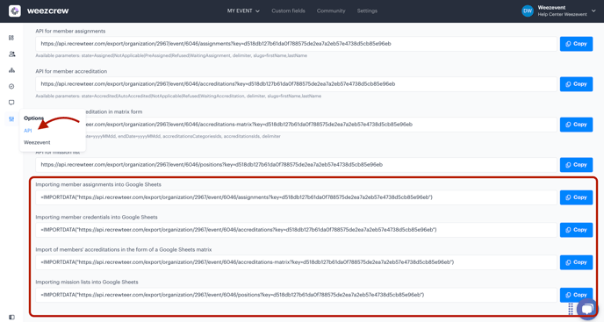The height and width of the screenshot is (322, 604).
Task: Open the messages chat icon in sidebar
Action: point(11,103)
